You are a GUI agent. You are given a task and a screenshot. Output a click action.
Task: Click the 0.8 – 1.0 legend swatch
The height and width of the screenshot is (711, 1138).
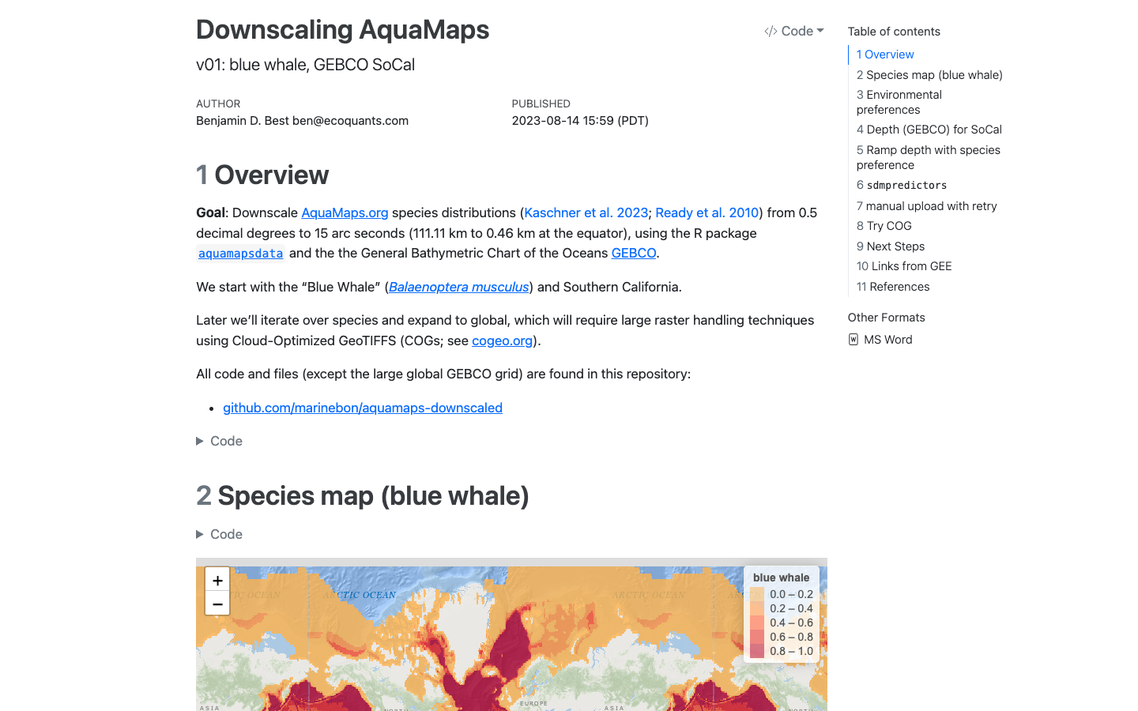pos(757,651)
